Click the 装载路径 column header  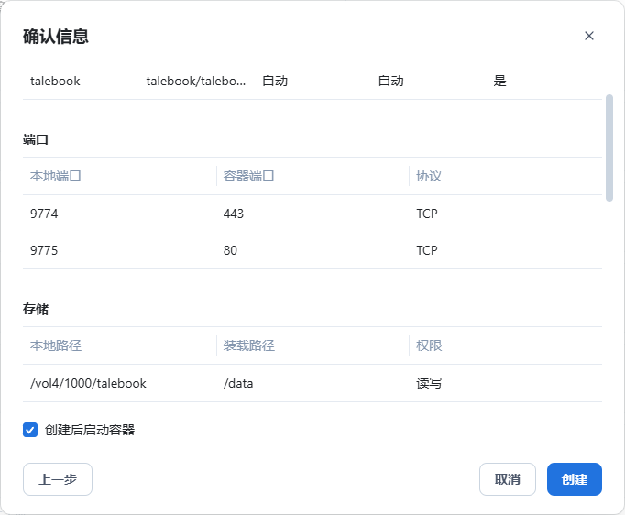coord(249,345)
